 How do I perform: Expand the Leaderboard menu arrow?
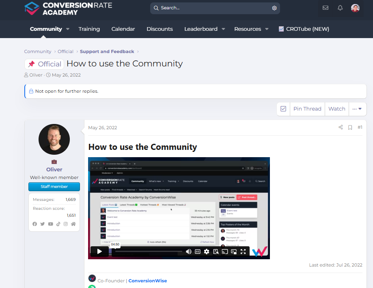(x=223, y=29)
